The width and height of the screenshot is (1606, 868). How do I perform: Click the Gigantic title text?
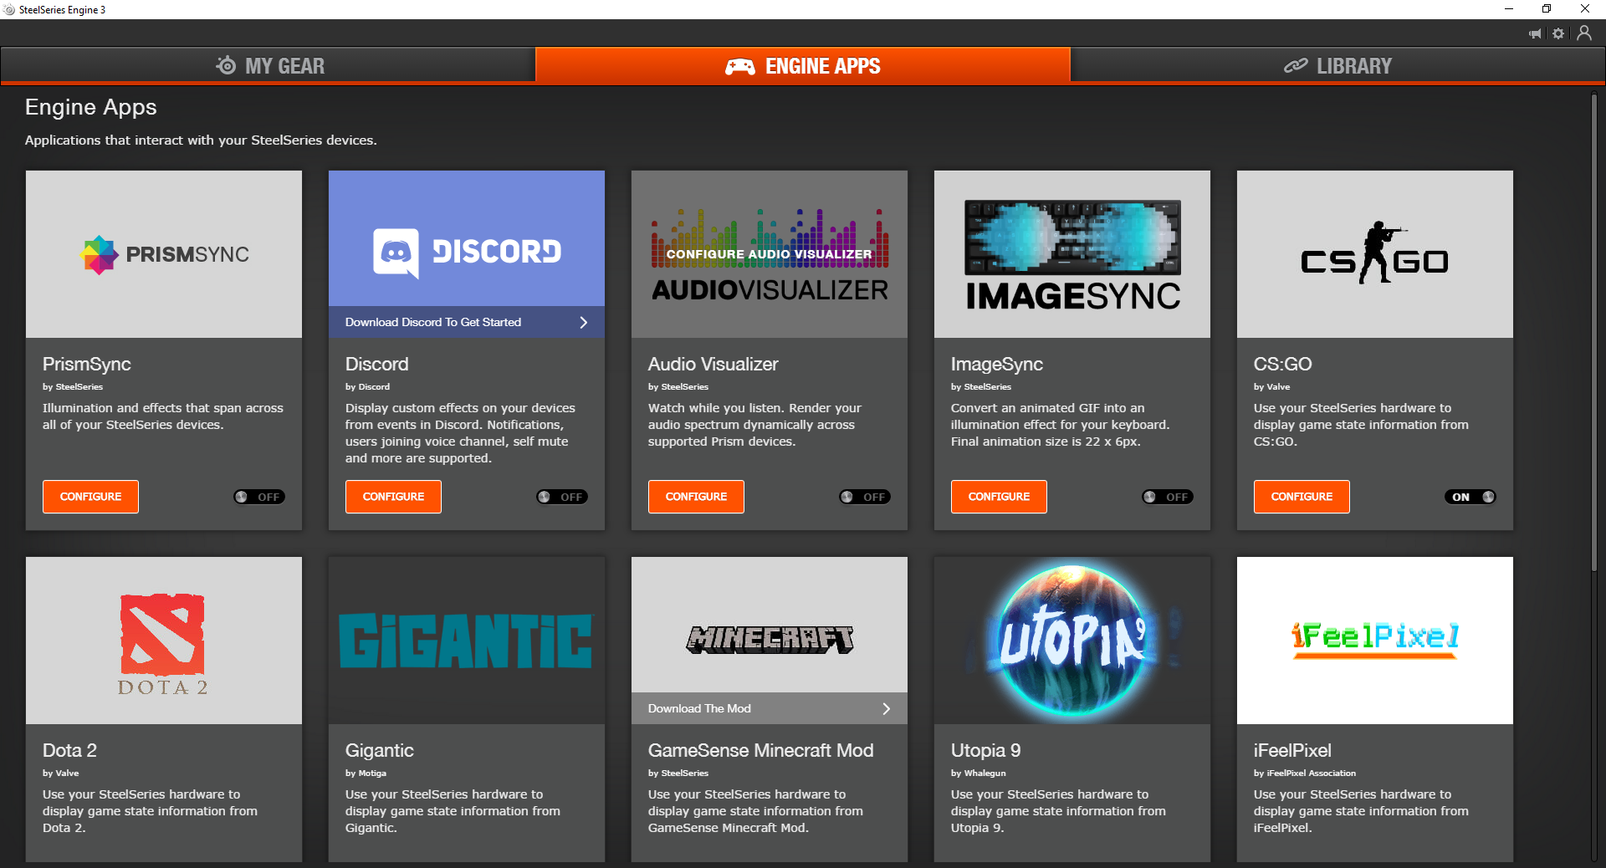pyautogui.click(x=380, y=750)
